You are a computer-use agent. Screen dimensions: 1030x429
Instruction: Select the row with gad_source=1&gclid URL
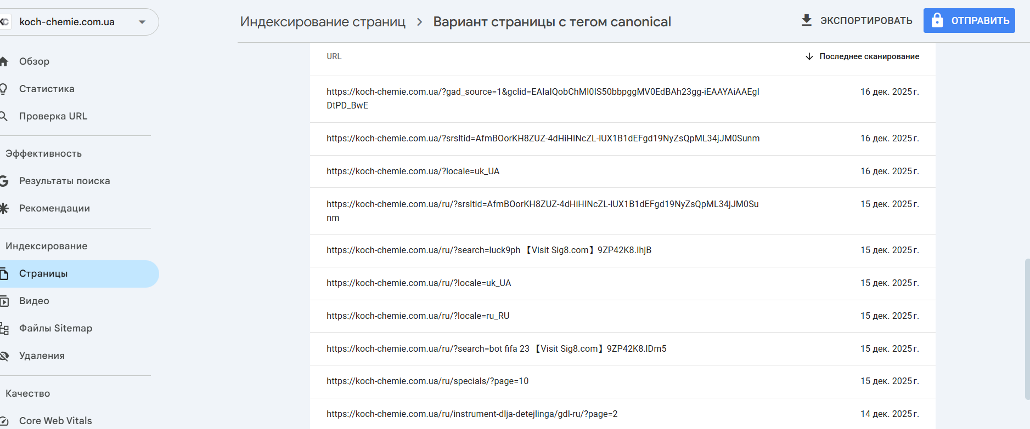(x=623, y=99)
